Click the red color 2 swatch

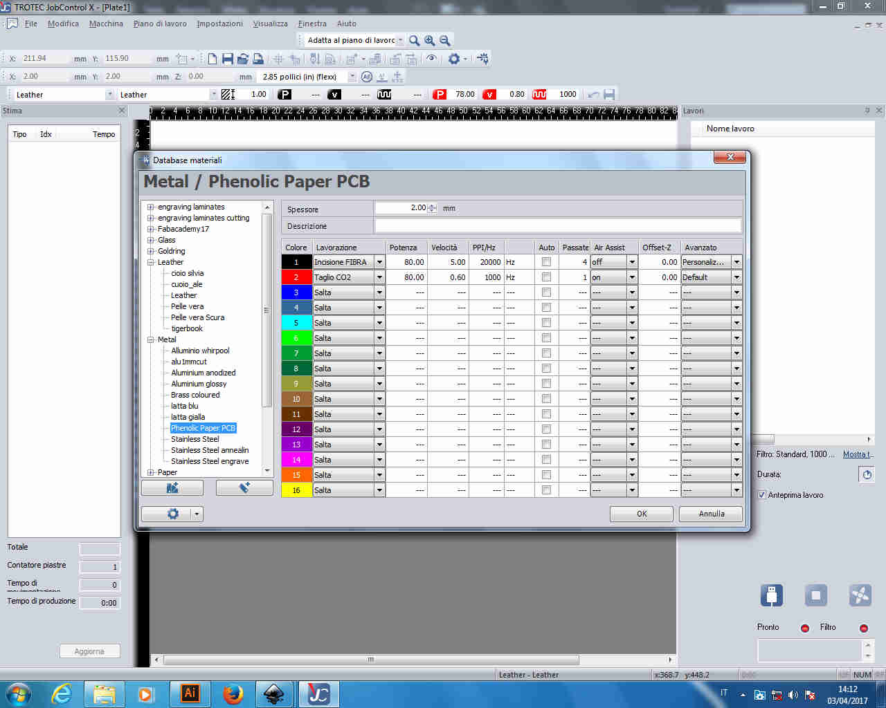296,277
